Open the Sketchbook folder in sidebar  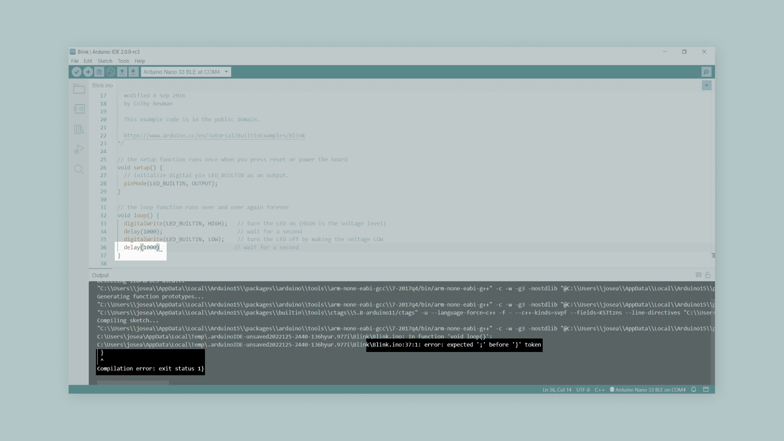coord(79,89)
